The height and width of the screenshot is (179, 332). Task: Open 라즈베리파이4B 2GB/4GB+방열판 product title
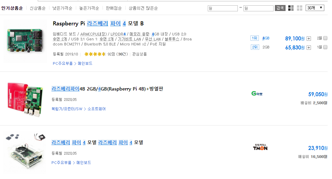[107, 89]
